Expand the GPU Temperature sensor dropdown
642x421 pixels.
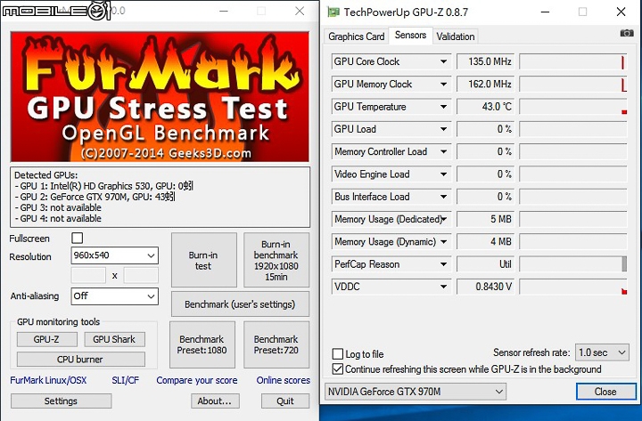point(443,107)
